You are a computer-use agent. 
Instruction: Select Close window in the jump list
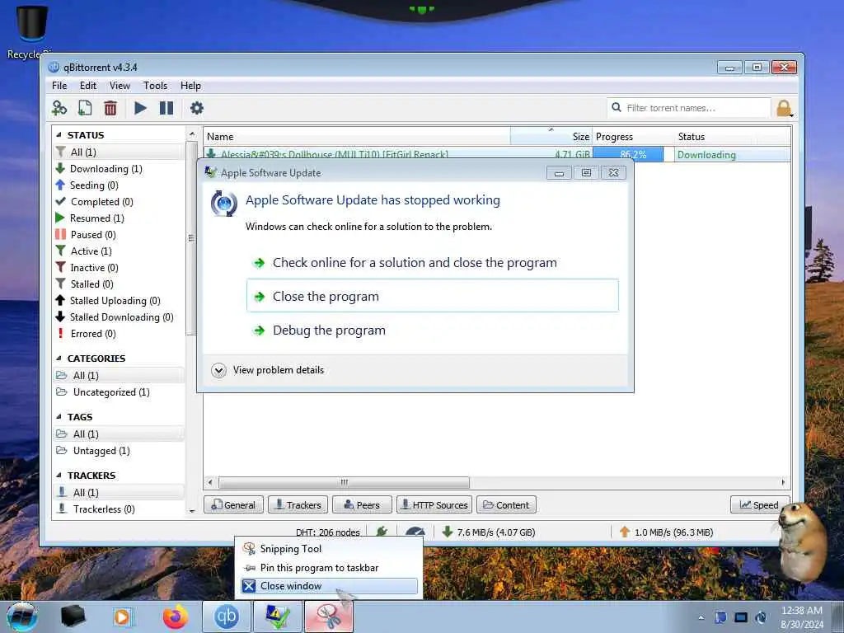(x=329, y=586)
